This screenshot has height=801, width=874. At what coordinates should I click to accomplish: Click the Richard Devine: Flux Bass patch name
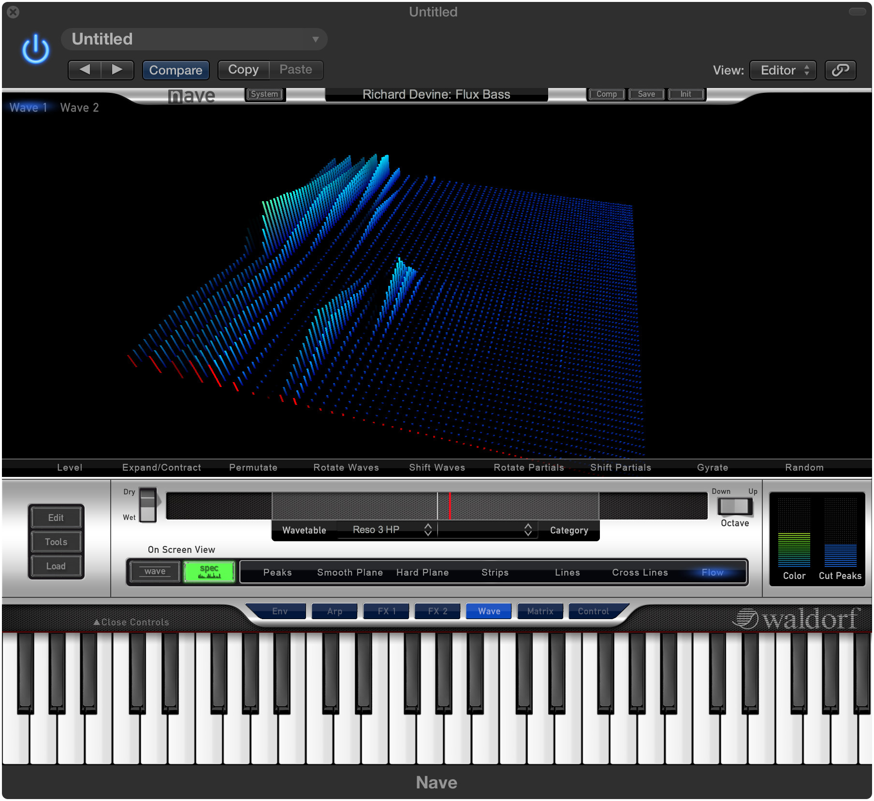[437, 94]
